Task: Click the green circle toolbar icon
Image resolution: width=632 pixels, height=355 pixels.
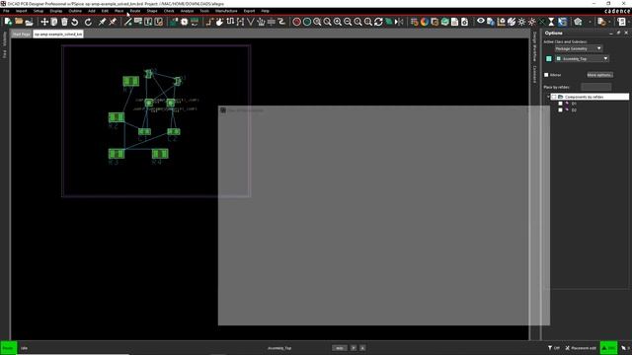Action: pos(307,22)
